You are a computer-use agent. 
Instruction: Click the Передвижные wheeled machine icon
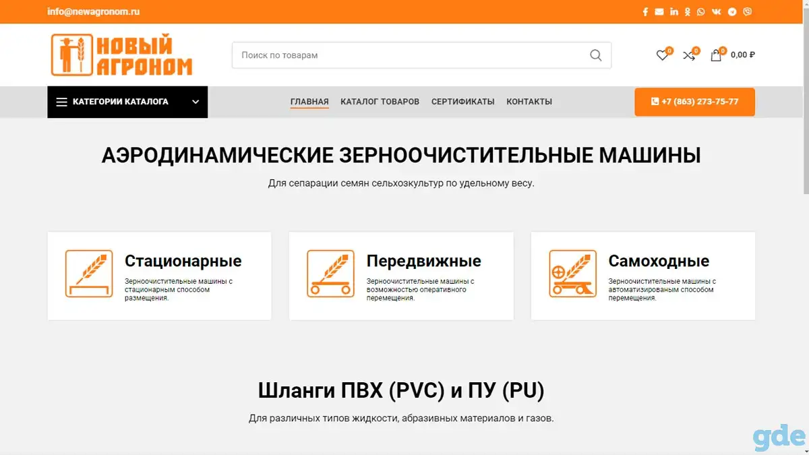tap(330, 274)
